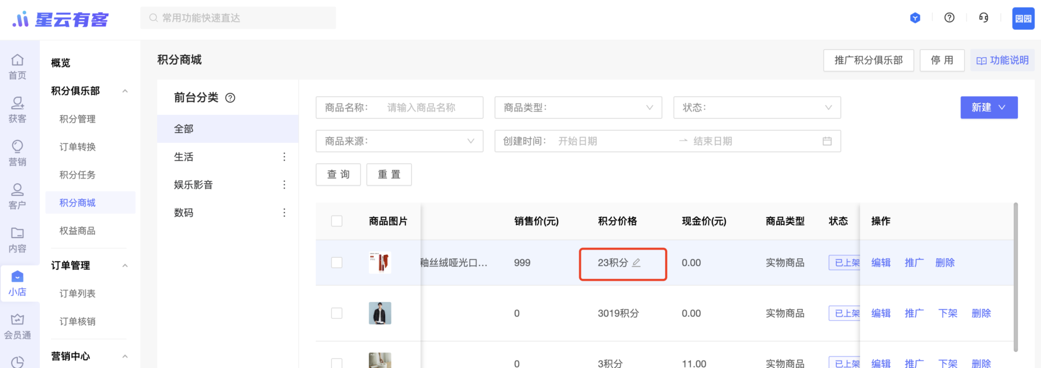Open the customer service headset icon
1041x368 pixels.
[983, 18]
